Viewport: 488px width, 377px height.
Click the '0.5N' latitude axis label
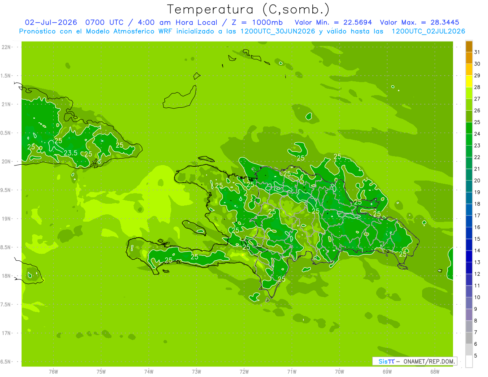pyautogui.click(x=6, y=133)
